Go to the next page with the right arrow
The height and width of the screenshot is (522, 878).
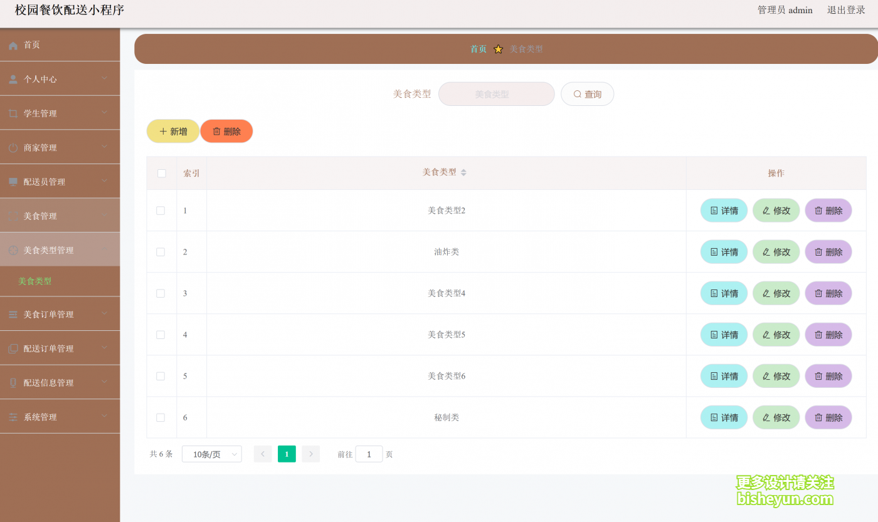(x=311, y=454)
